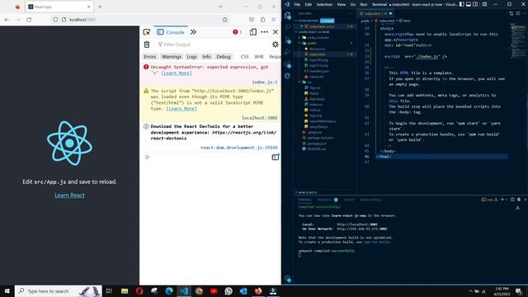Show more DevTools tabs via double chevron

pos(193,32)
